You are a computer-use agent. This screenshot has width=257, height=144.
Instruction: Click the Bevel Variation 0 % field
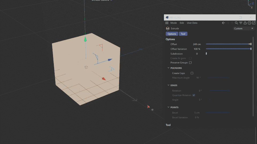click(197, 117)
